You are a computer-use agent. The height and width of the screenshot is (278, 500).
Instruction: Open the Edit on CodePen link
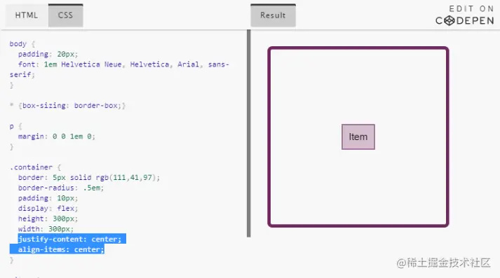pyautogui.click(x=465, y=15)
